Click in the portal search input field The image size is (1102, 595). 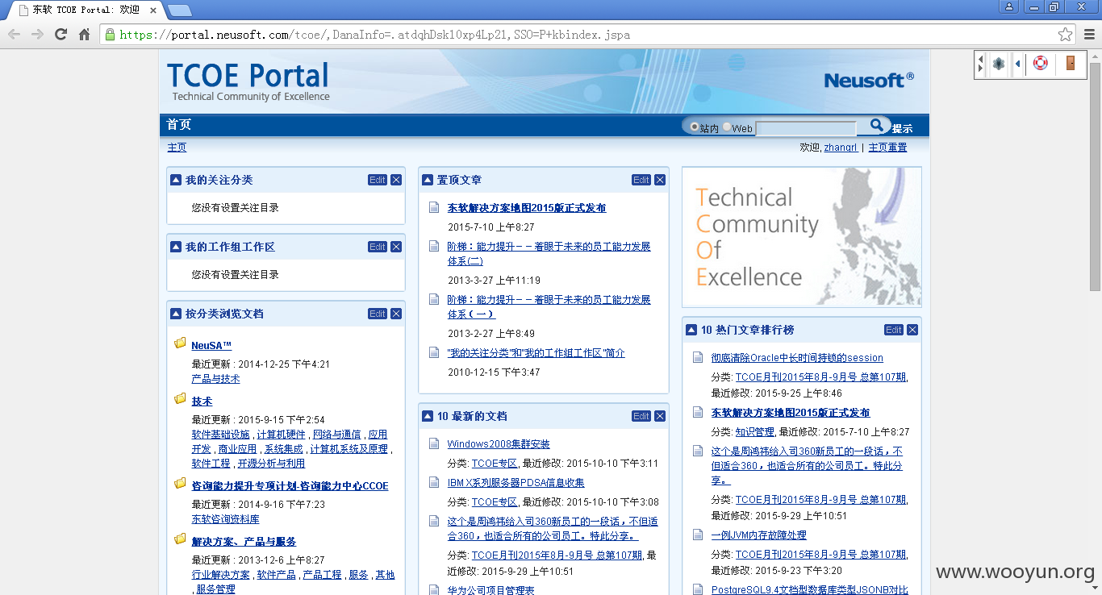[806, 128]
